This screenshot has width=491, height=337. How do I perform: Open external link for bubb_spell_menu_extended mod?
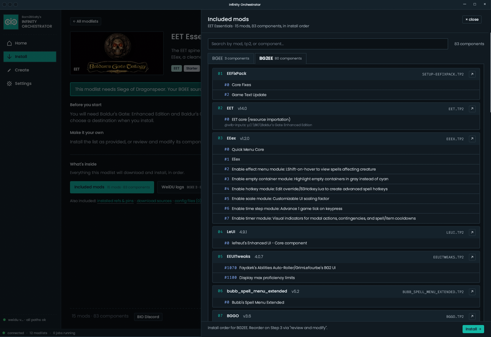click(x=472, y=292)
